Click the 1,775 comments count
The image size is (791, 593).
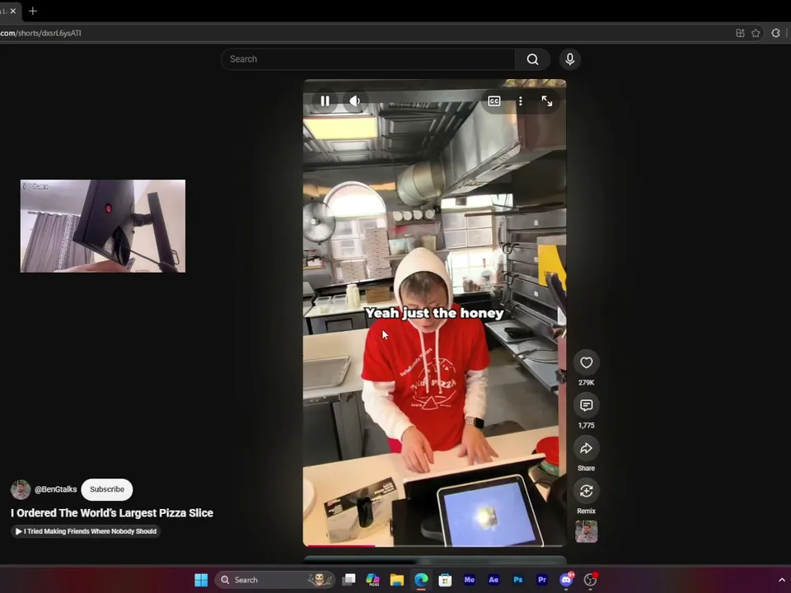tap(586, 426)
